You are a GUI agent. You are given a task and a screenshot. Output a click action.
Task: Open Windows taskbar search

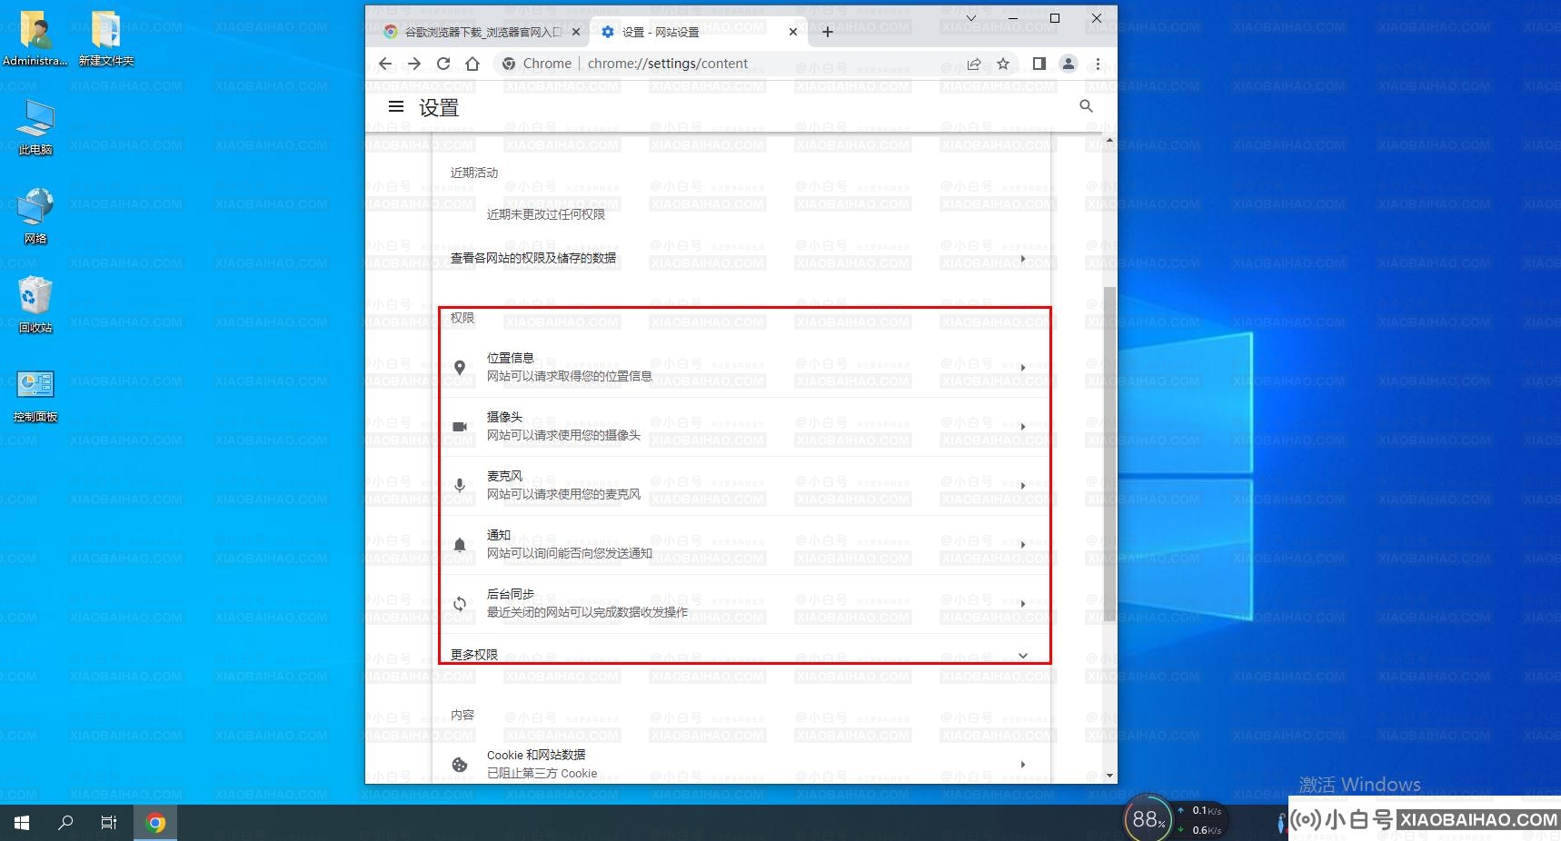click(65, 823)
